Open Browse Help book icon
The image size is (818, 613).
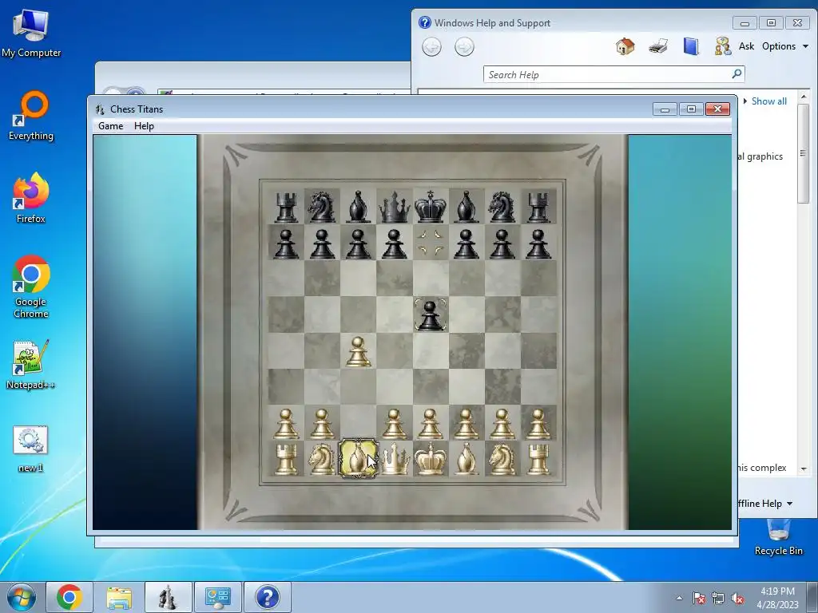[x=691, y=46]
